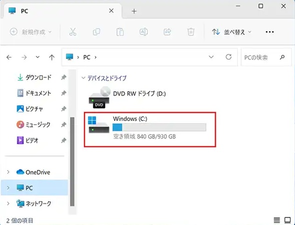Click 空き領域 840 GB/930 GB text

pos(144,136)
